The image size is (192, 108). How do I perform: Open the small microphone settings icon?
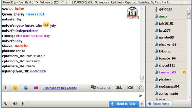click(23, 104)
